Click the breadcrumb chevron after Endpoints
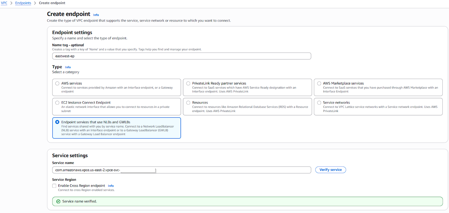This screenshot has height=213, width=449. point(35,3)
